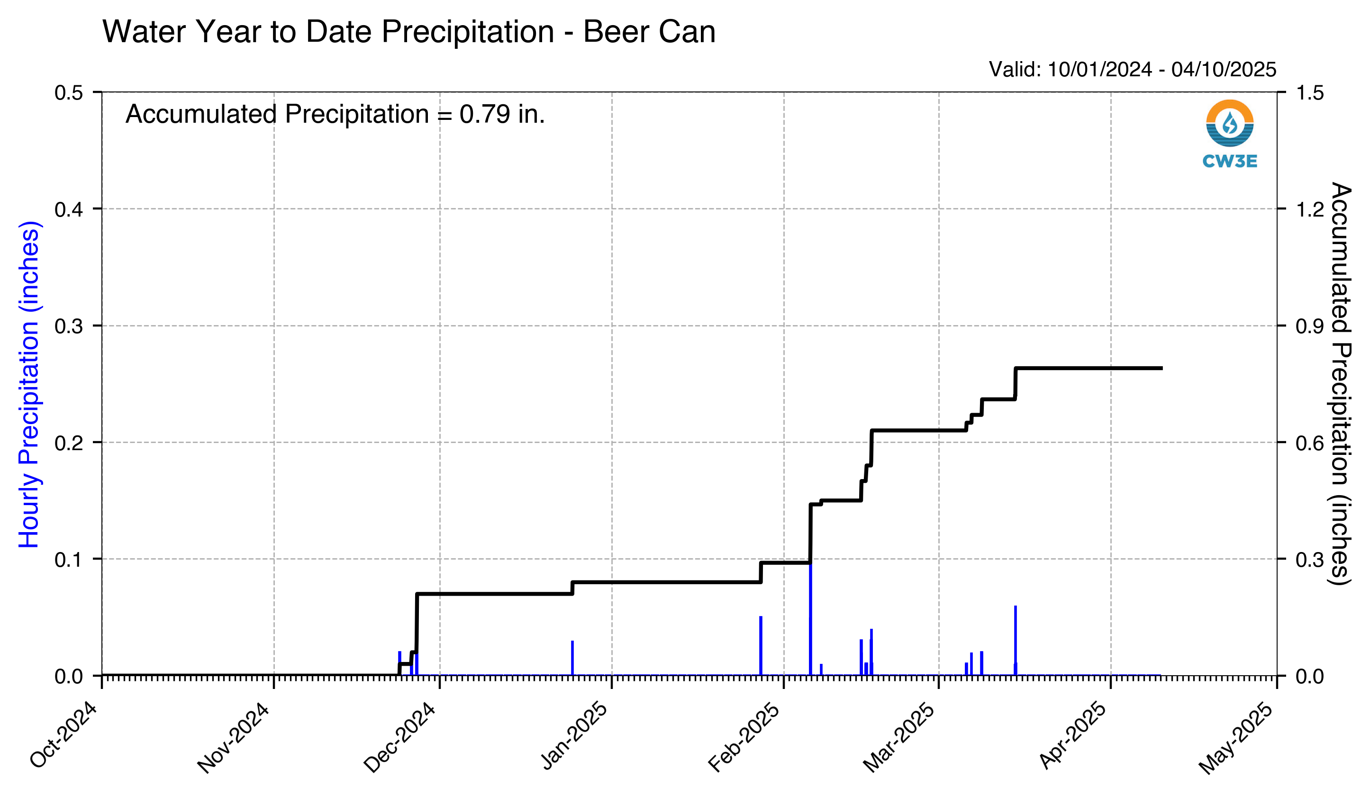
Task: Click the 0.5 tick on left axis
Action: point(69,93)
